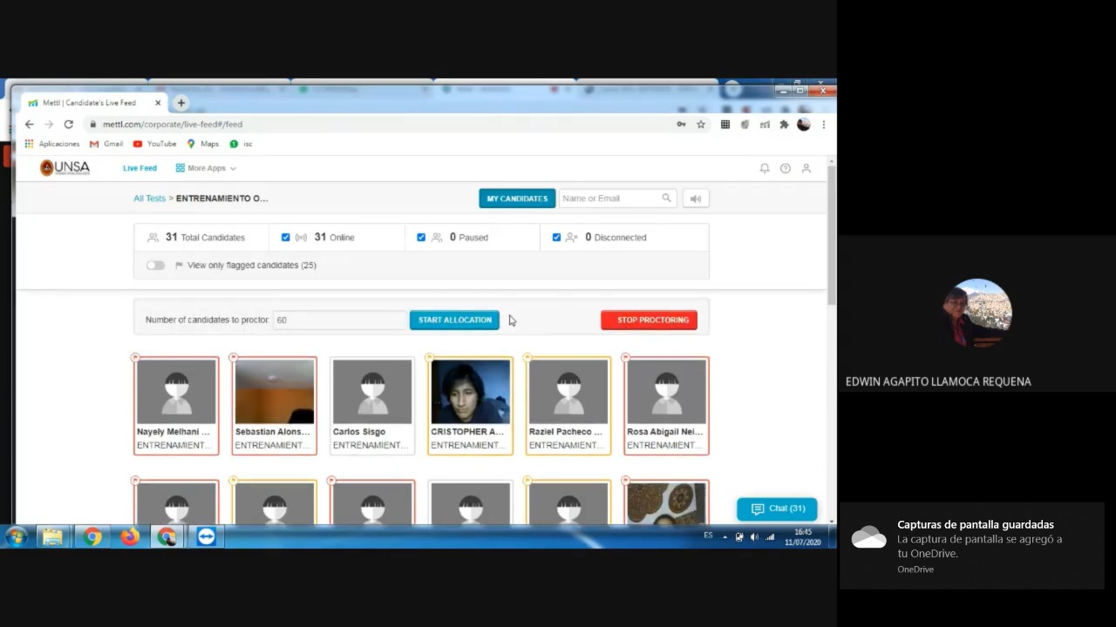The height and width of the screenshot is (627, 1116).
Task: Expand the More Apps dropdown
Action: tap(206, 168)
